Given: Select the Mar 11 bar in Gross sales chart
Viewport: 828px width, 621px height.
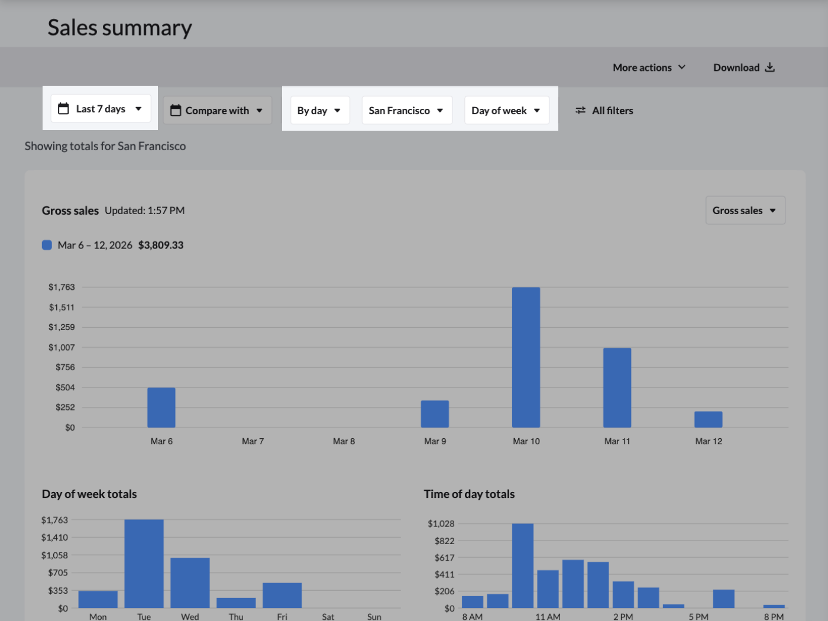Looking at the screenshot, I should 617,387.
